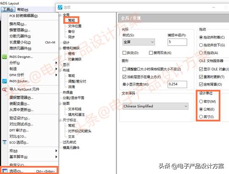The image size is (229, 174).
Task: Select 常规 under 全局 in tree
Action: pos(71,20)
